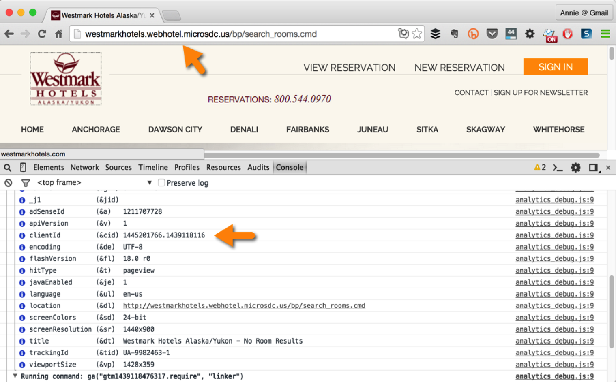Open the red stop-hand blocker extension
This screenshot has height=382, width=616.
pyautogui.click(x=568, y=34)
